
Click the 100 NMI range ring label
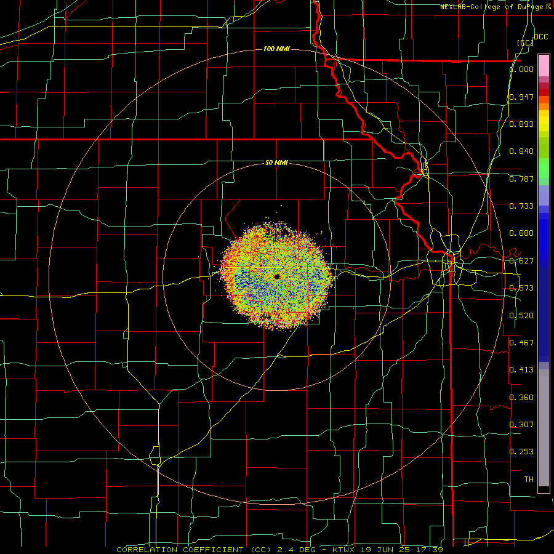(276, 49)
